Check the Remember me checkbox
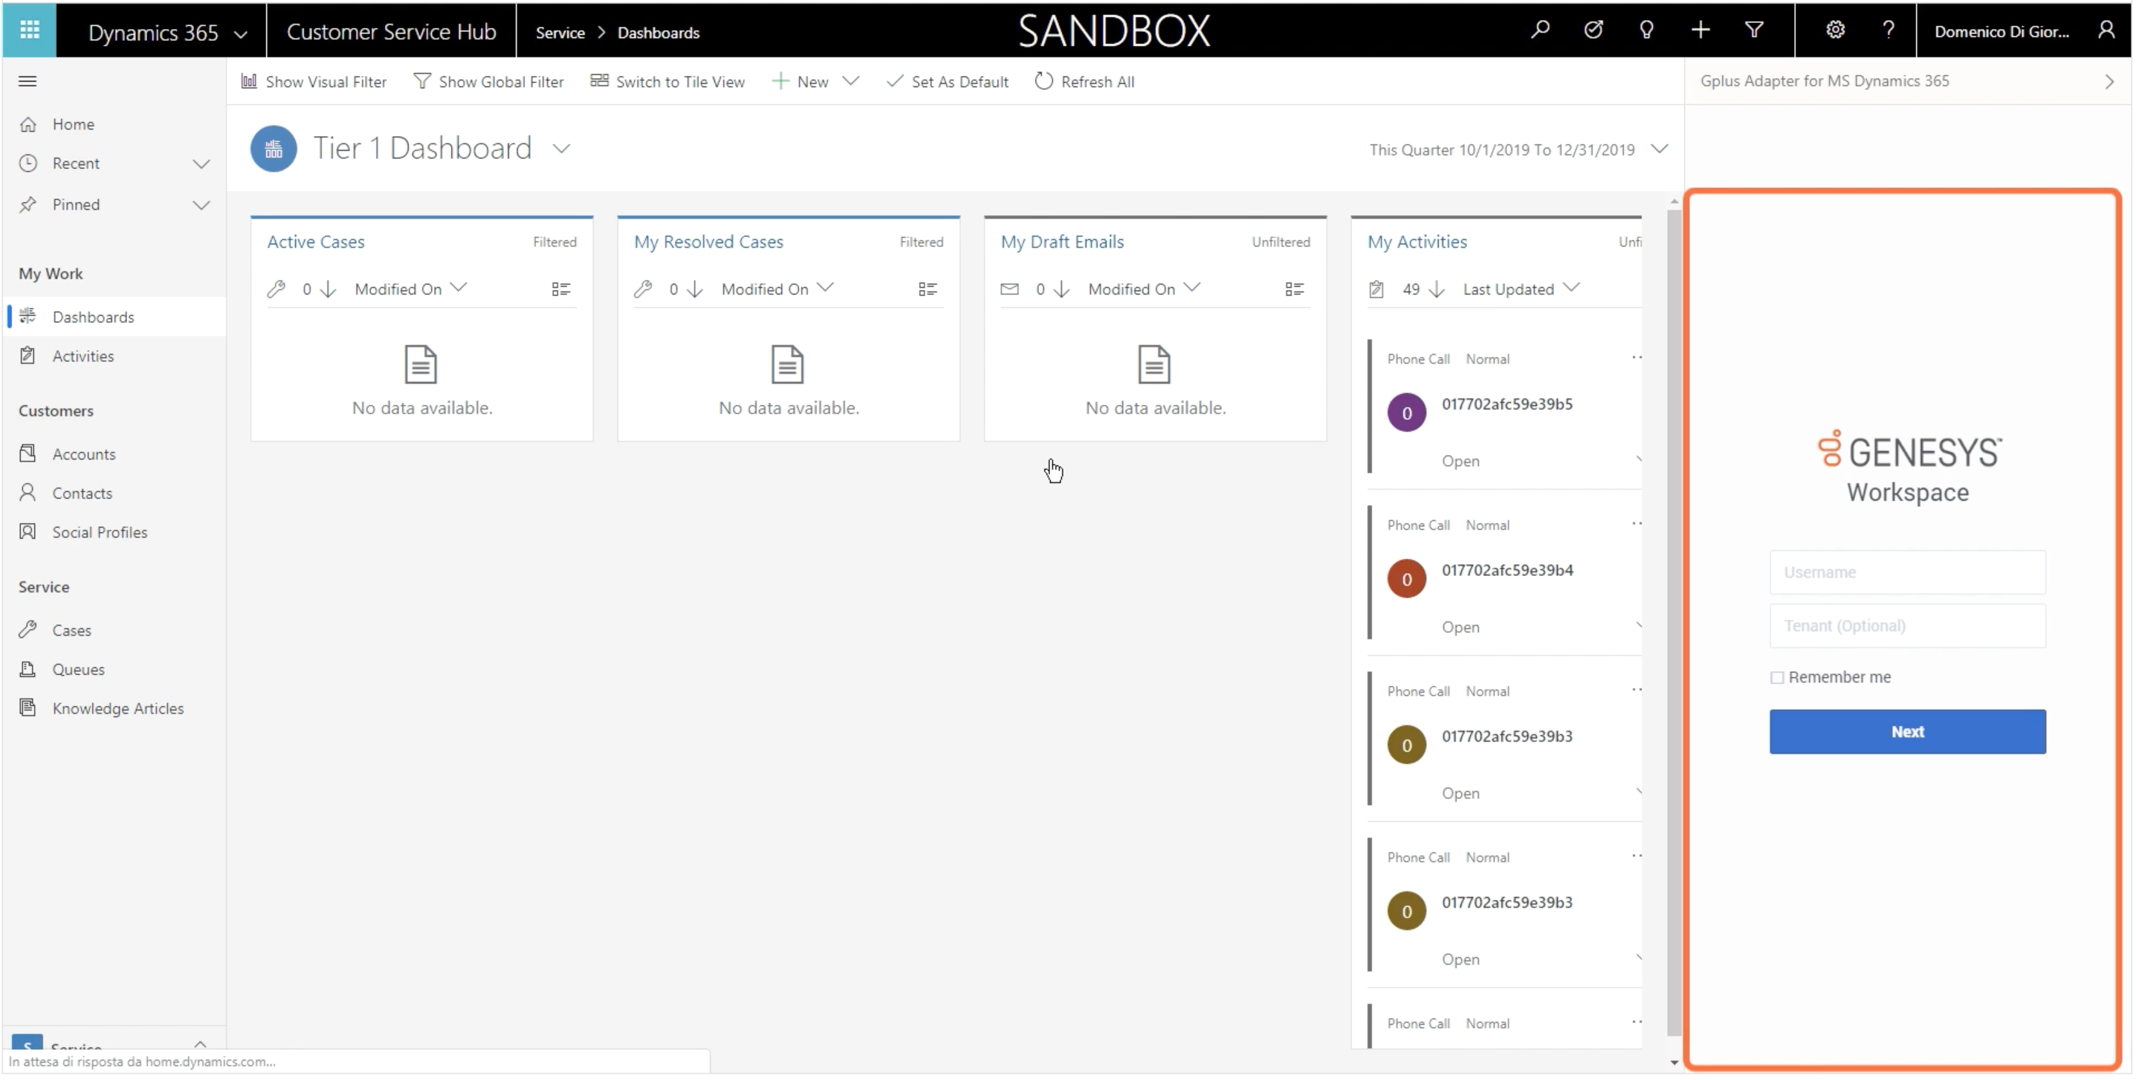2136x1080 pixels. click(1777, 678)
